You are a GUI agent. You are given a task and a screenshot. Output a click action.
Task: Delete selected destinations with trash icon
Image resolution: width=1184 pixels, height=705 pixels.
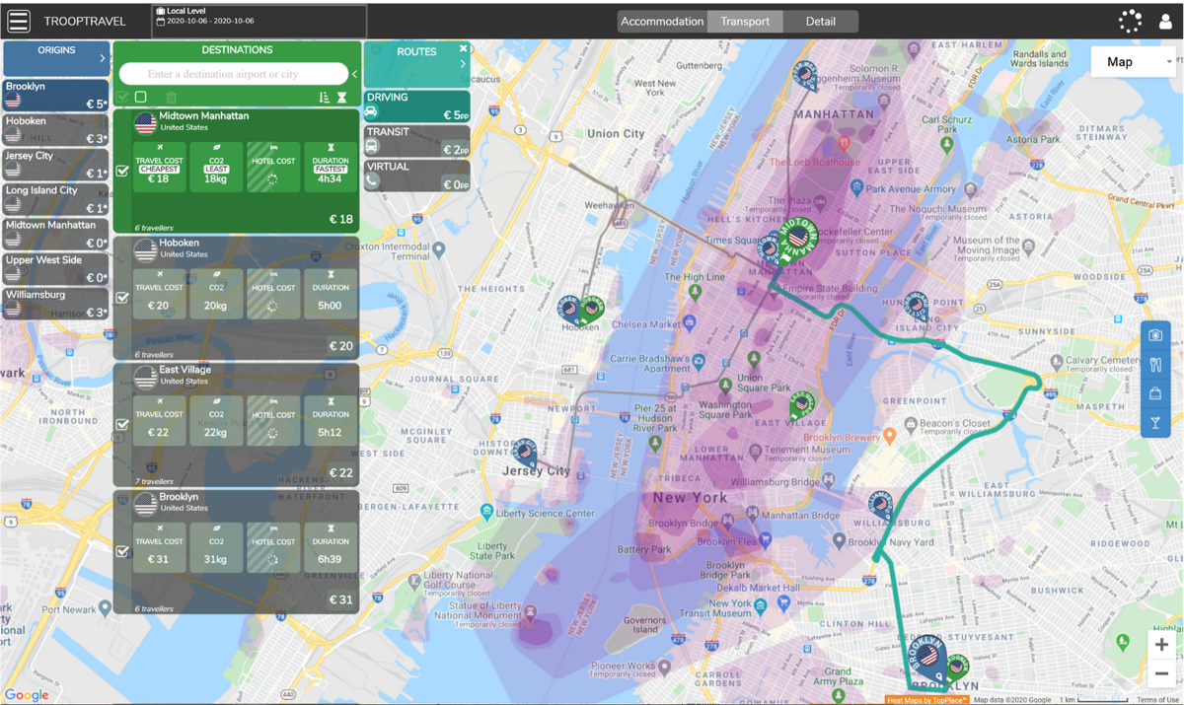coord(171,97)
